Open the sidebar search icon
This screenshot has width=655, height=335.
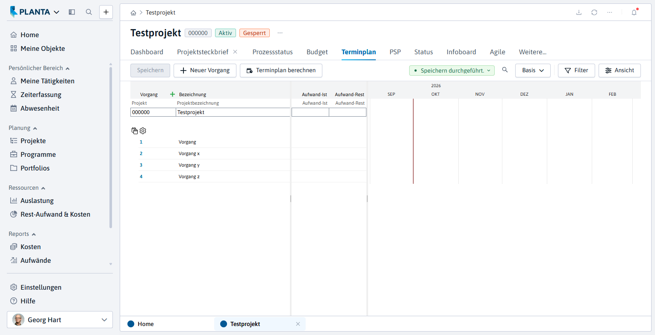tap(89, 12)
